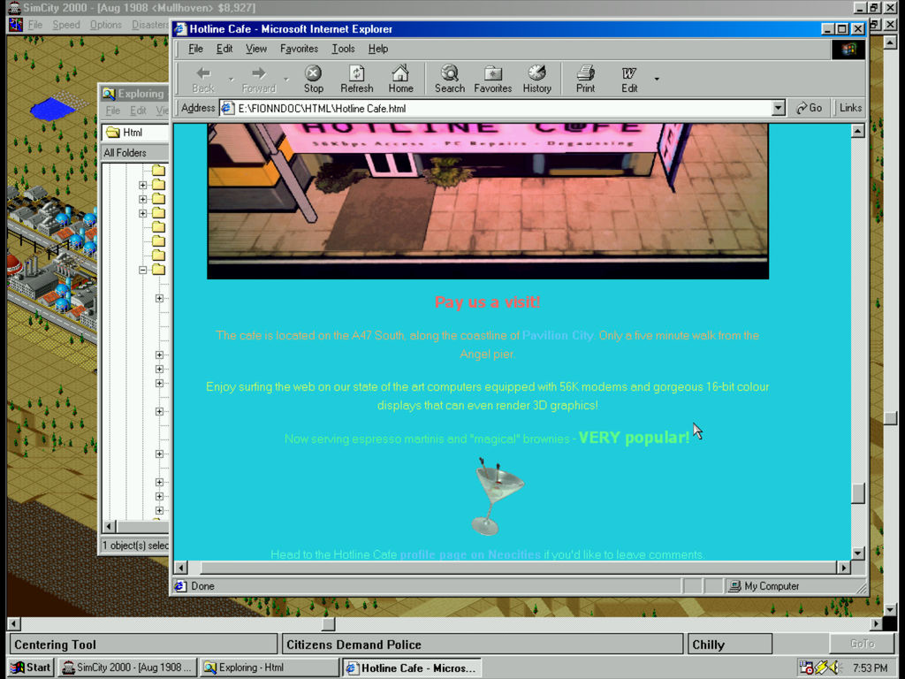Click the IE vertical scrollbar thumb
Screen dimensions: 905x679
(857, 493)
